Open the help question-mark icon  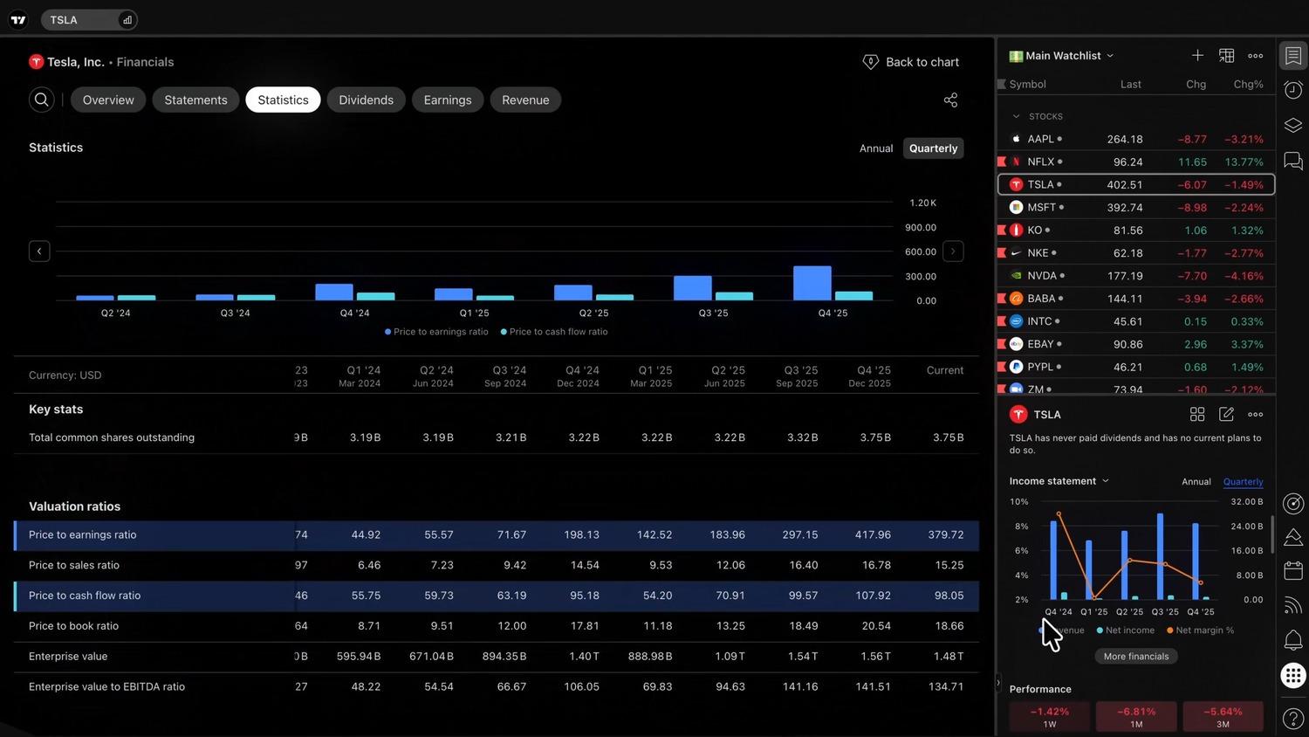click(1293, 719)
